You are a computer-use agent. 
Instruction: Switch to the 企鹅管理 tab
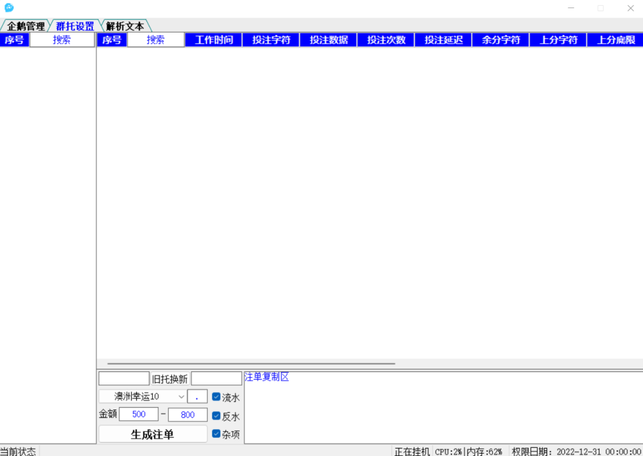[26, 26]
